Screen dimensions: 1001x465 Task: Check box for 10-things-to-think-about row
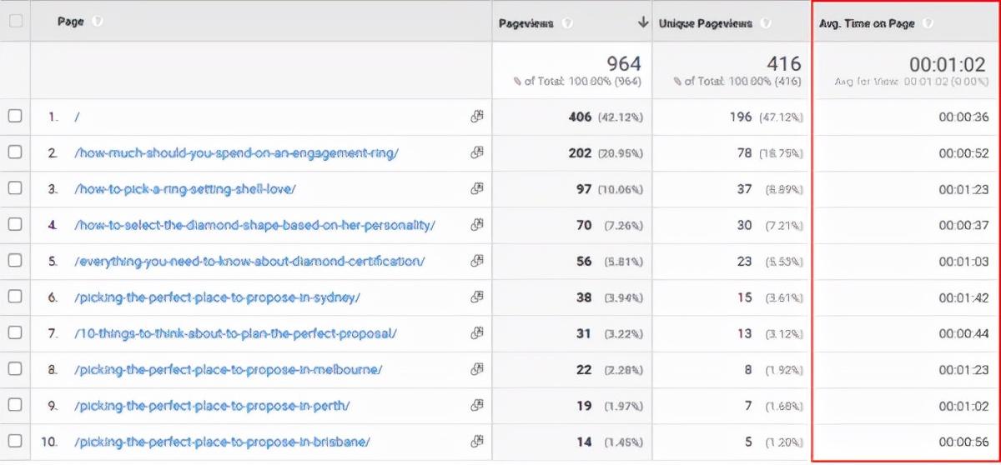point(15,332)
